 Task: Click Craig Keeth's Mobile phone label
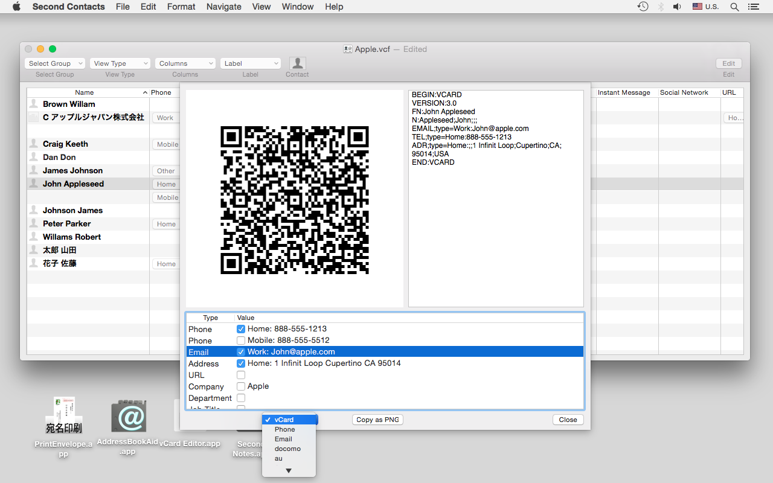tap(167, 144)
